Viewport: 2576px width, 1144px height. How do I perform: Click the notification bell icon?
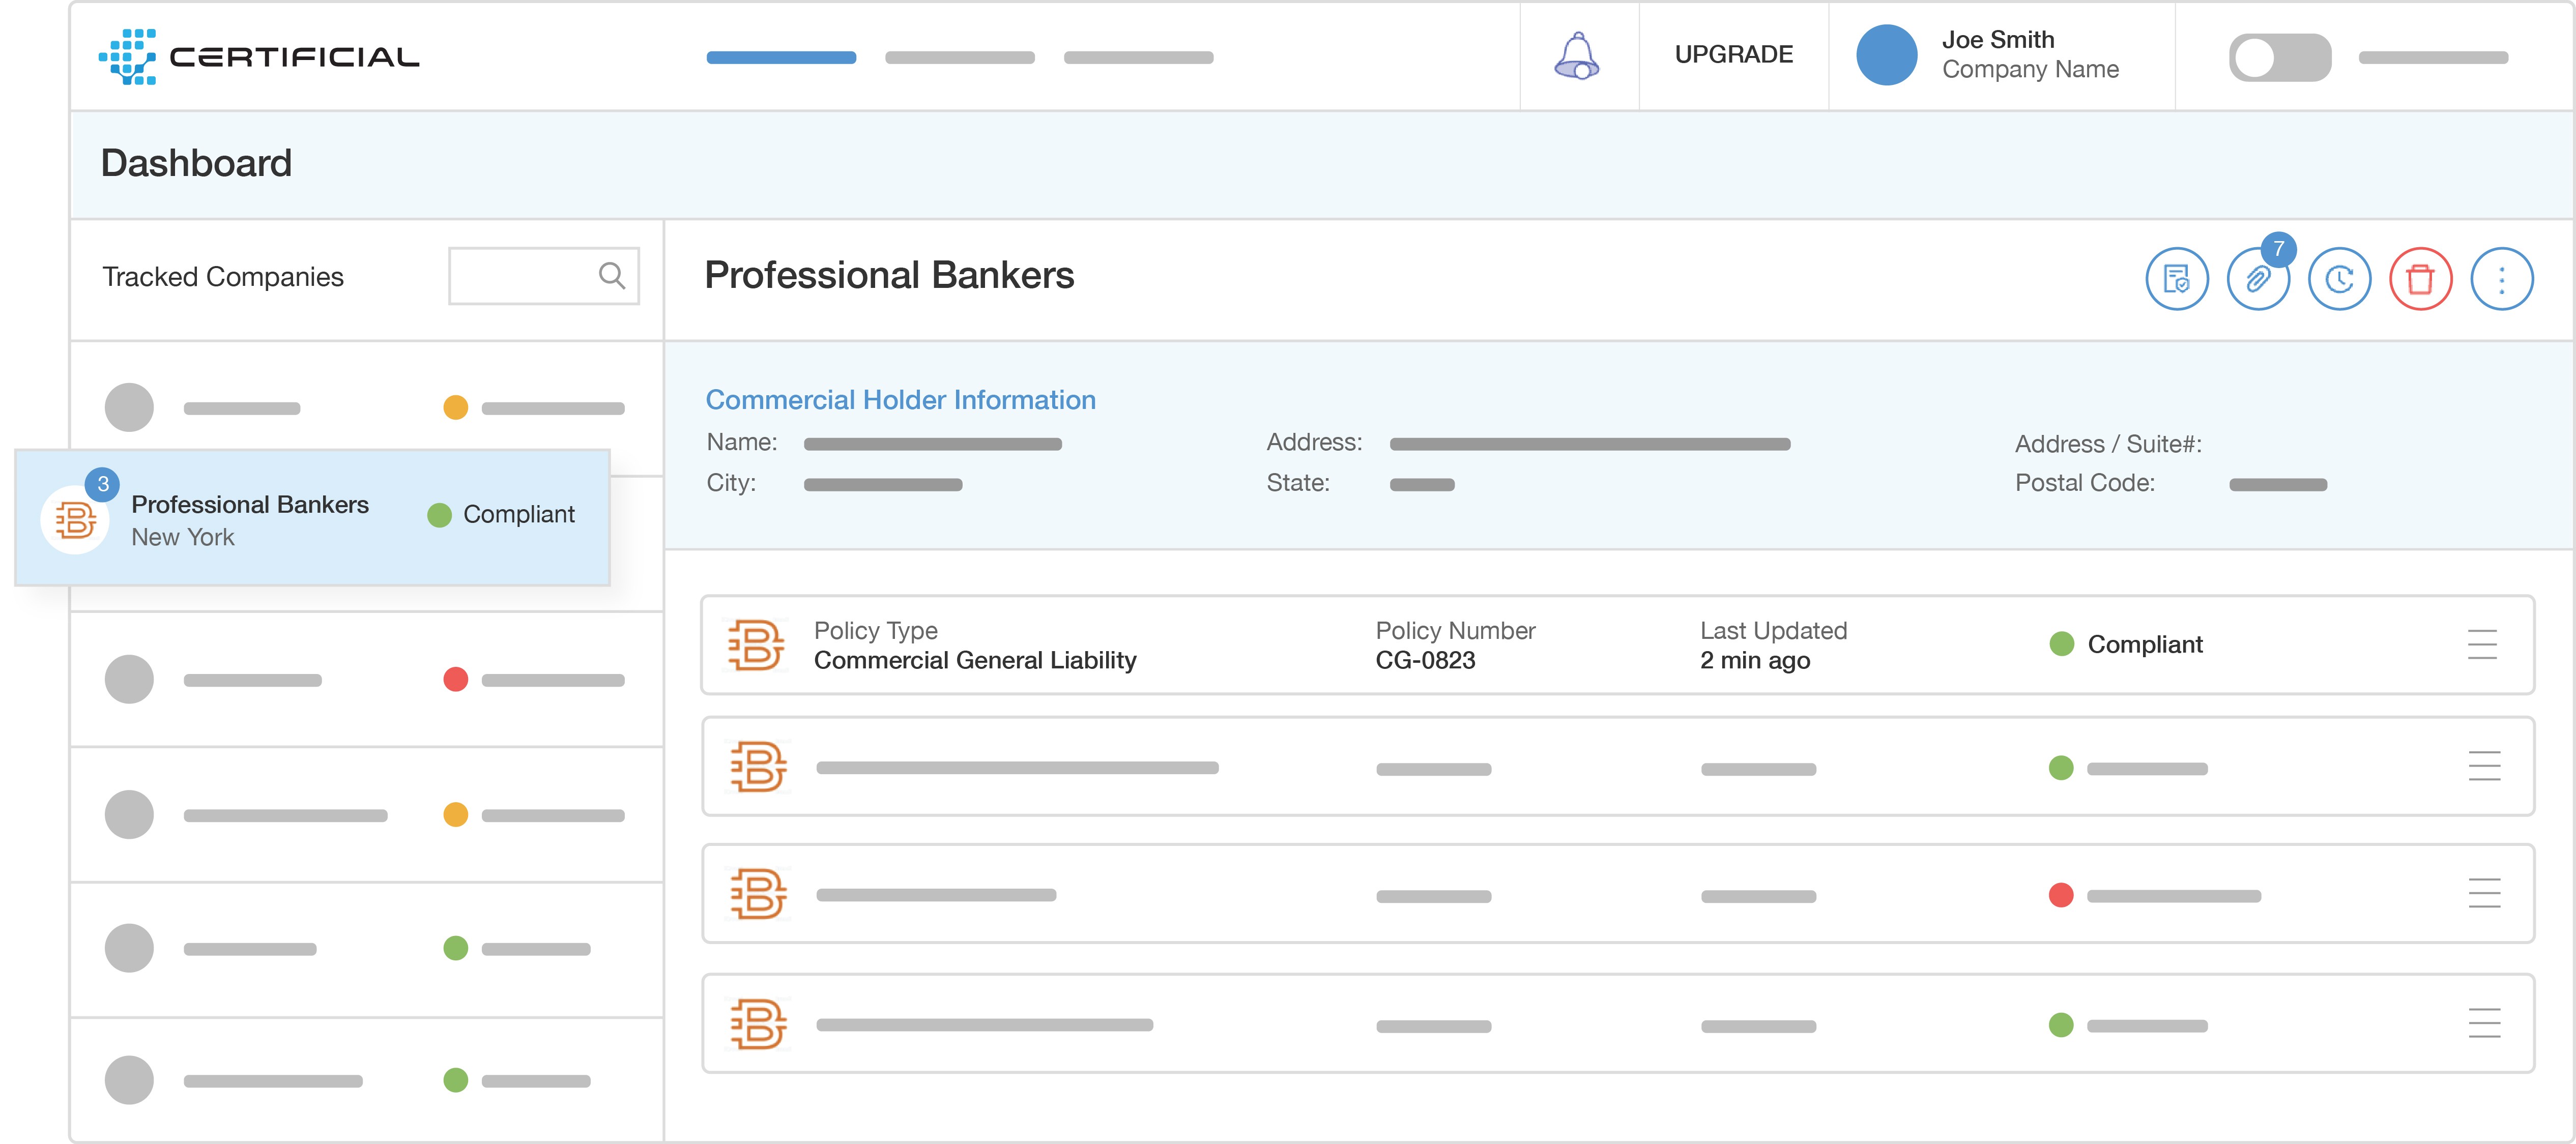click(1577, 55)
